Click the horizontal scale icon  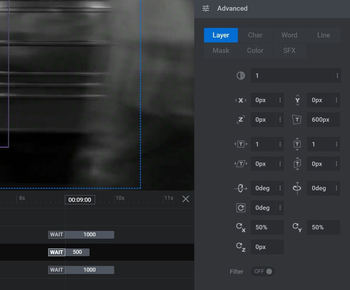coord(241,144)
